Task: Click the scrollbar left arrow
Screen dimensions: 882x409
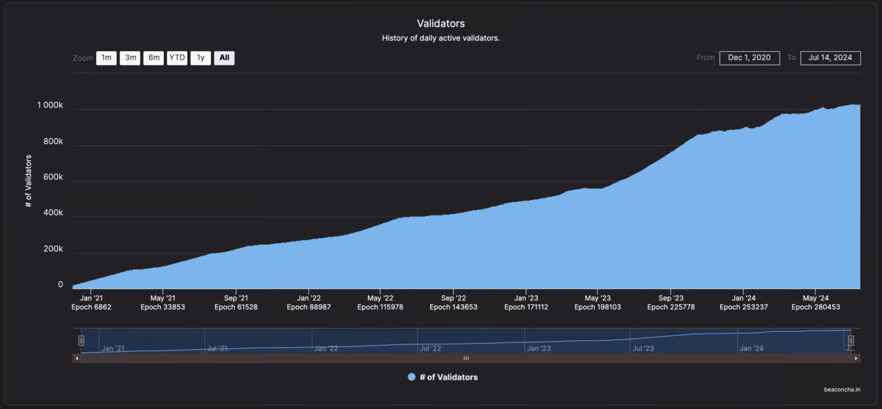Action: 76,358
